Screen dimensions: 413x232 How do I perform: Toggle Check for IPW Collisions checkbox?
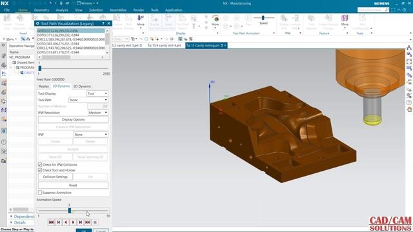point(40,165)
